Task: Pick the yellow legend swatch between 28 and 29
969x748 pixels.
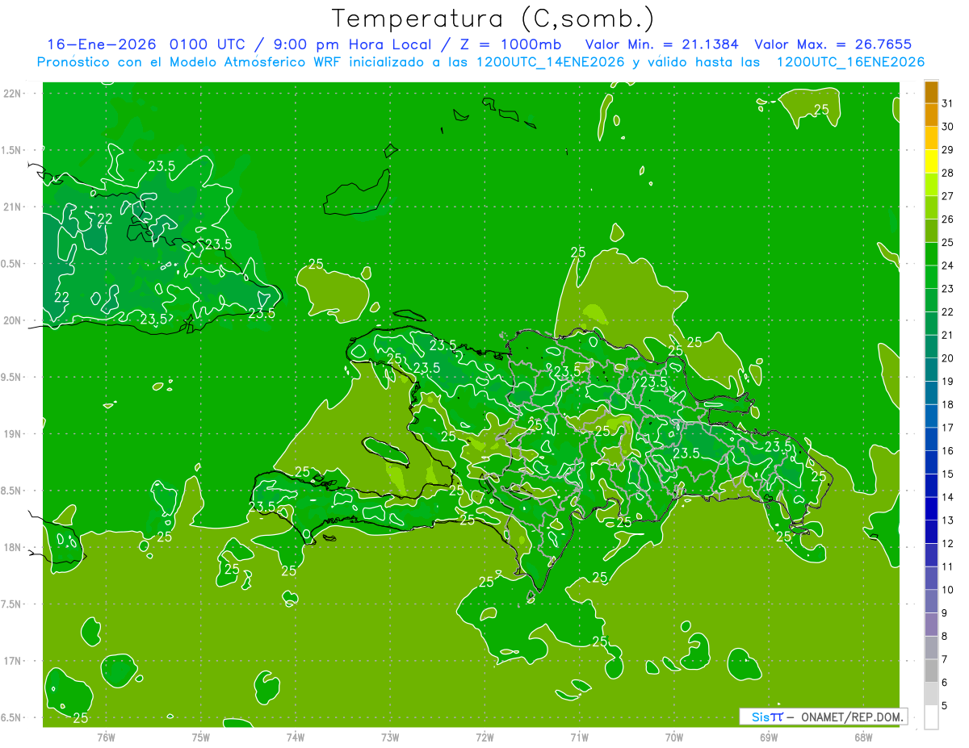Action: tap(931, 161)
